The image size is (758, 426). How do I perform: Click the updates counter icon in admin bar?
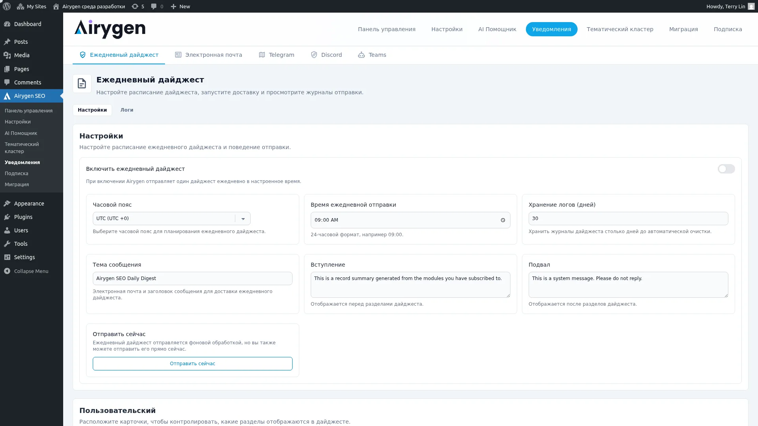coord(135,6)
